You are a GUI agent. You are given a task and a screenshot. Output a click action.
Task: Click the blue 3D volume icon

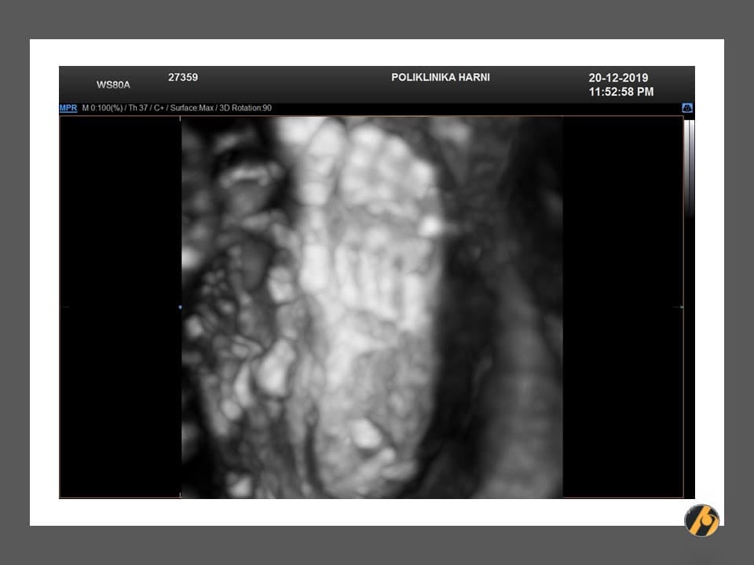pyautogui.click(x=687, y=108)
